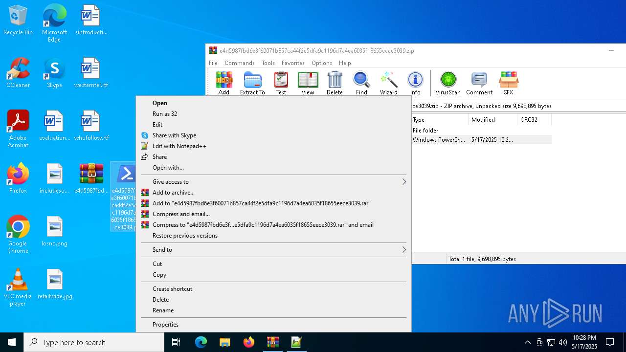Screen dimensions: 626x352
Task: Click the taskbar search box
Action: [94, 342]
